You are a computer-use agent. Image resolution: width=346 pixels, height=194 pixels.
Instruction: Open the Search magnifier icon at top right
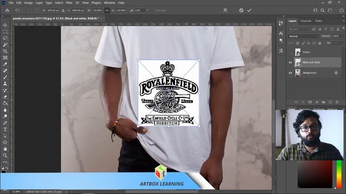click(322, 10)
